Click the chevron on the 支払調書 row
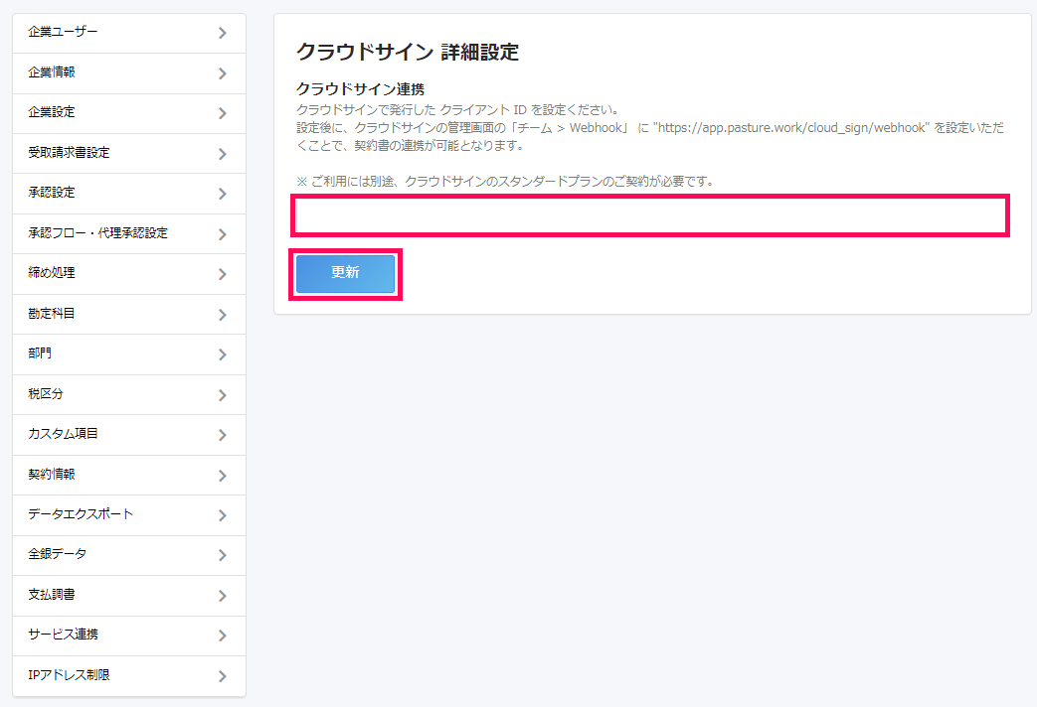 tap(223, 596)
